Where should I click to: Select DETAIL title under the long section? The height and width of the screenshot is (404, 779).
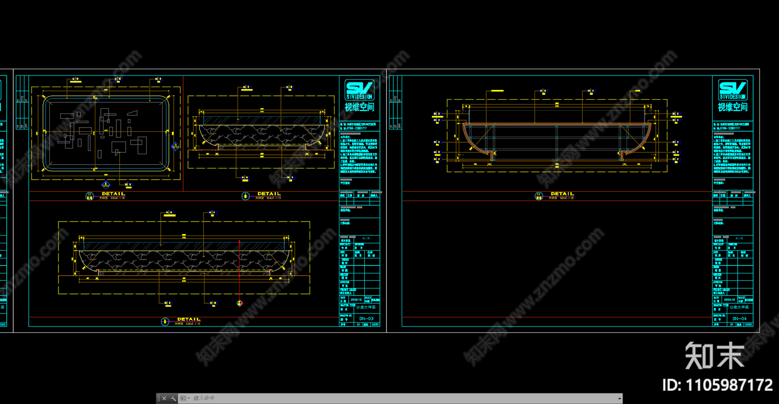(x=189, y=319)
